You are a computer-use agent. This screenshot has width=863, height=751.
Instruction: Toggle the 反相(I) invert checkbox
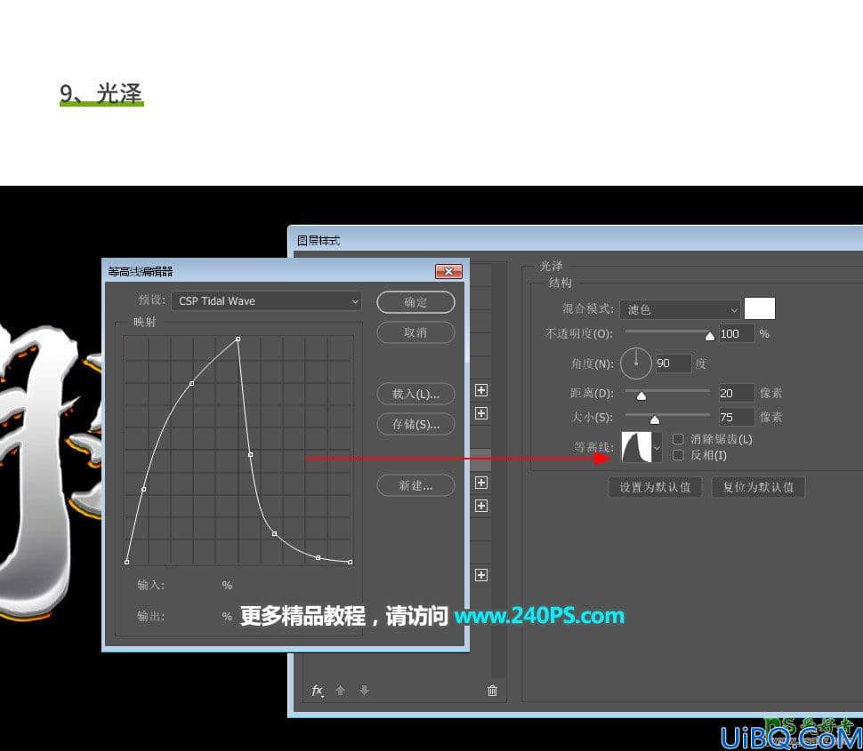[x=678, y=455]
